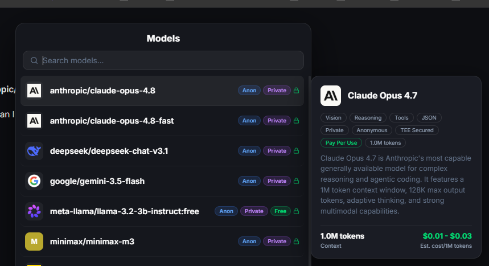Click Anon badge on deepseek-chat-v3.1 row
489x266 pixels.
point(249,151)
